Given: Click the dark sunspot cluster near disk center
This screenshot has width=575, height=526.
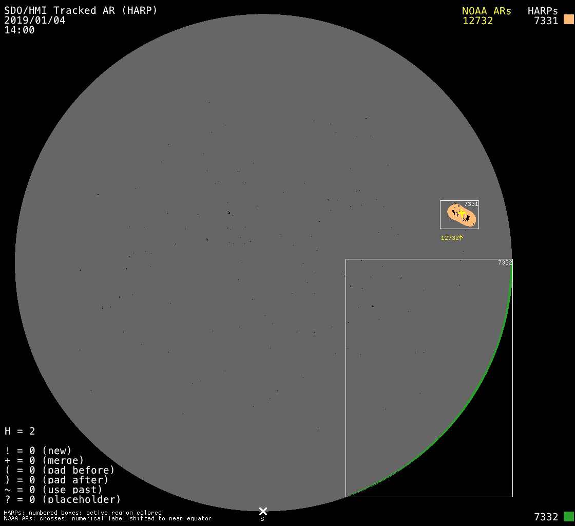Looking at the screenshot, I should coord(229,212).
